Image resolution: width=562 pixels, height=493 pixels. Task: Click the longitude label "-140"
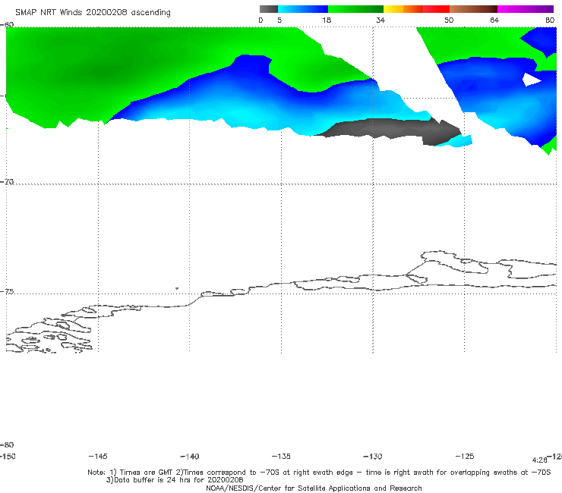pos(190,457)
